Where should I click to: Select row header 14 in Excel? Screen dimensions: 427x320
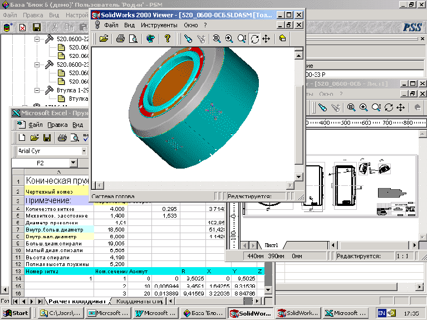point(18,278)
